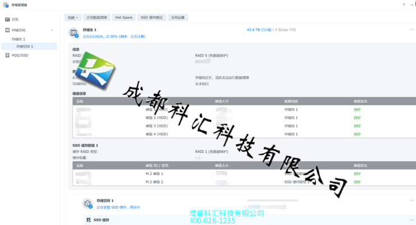Click the 计划数据清理 button
This screenshot has width=416, height=225.
[97, 17]
